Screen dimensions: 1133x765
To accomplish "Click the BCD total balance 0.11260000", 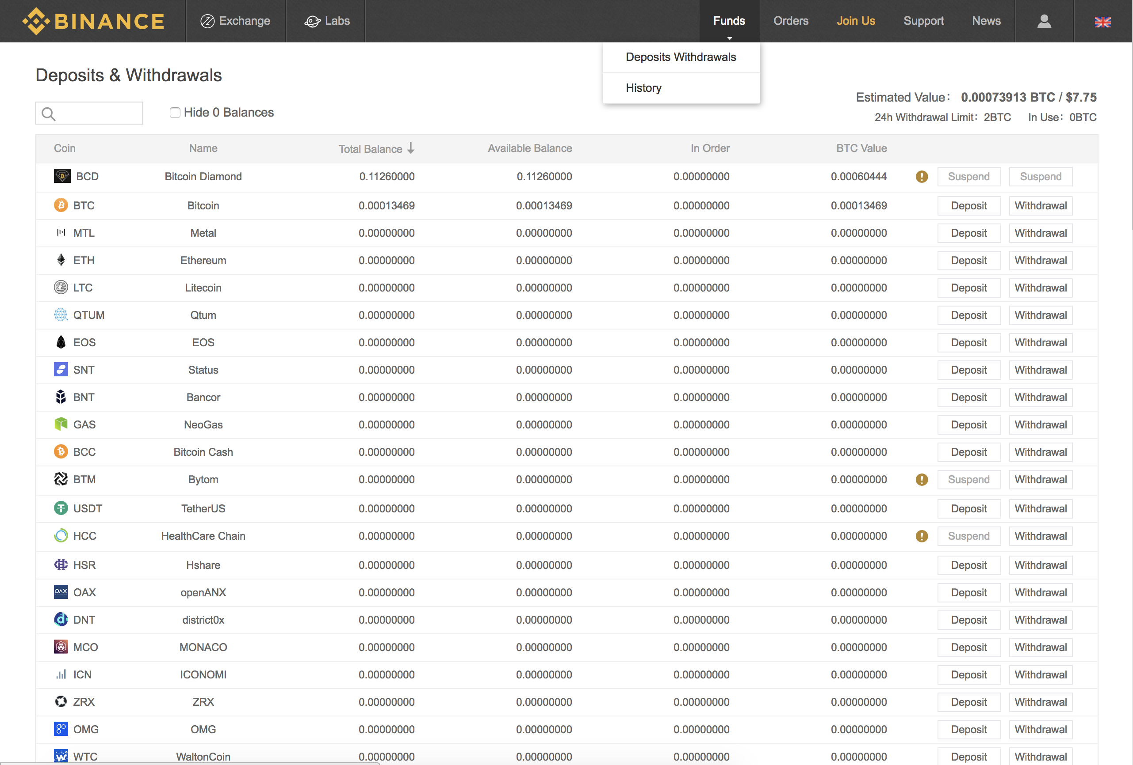I will click(x=387, y=176).
